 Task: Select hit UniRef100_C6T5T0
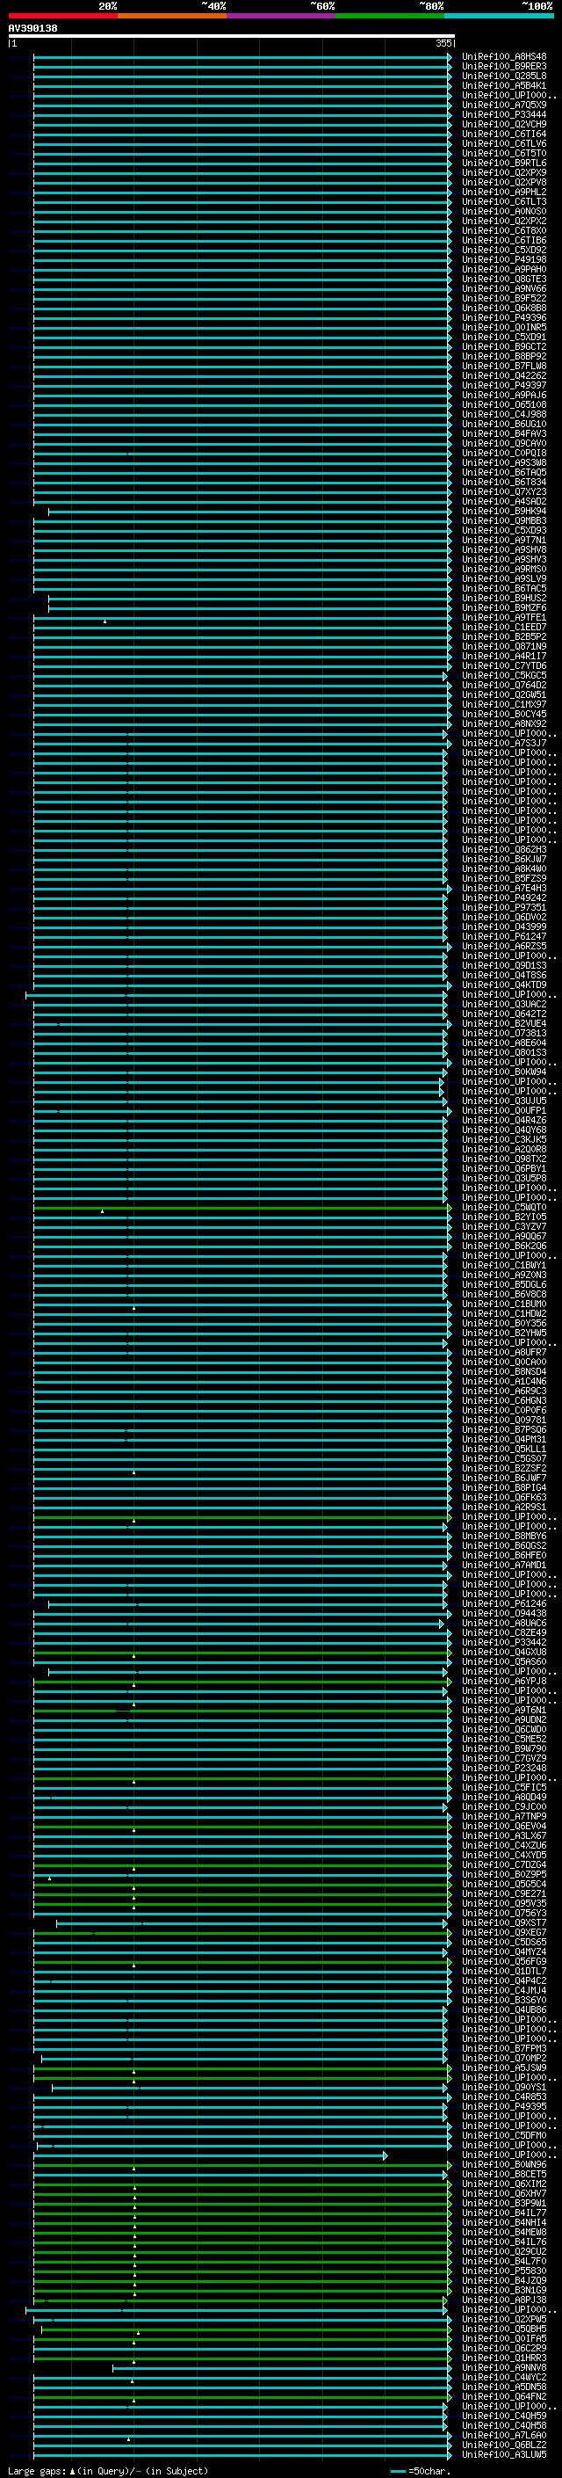pyautogui.click(x=504, y=153)
